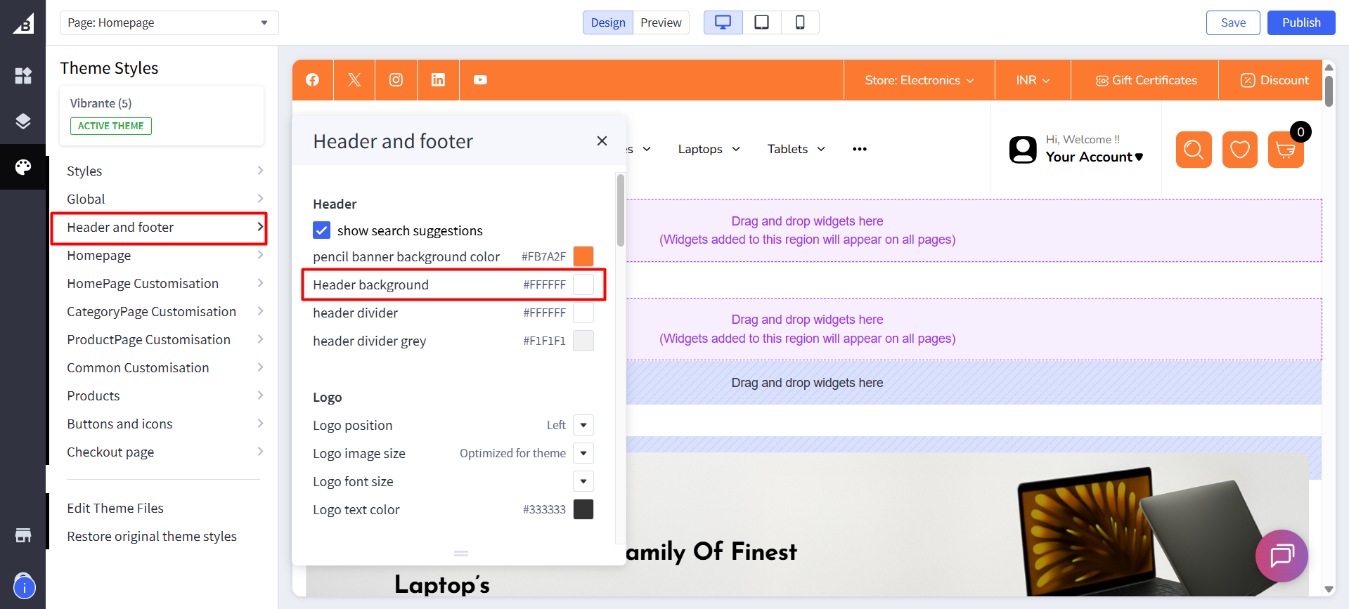Viewport: 1349px width, 609px height.
Task: Open the LinkedIn social link icon
Action: point(438,80)
